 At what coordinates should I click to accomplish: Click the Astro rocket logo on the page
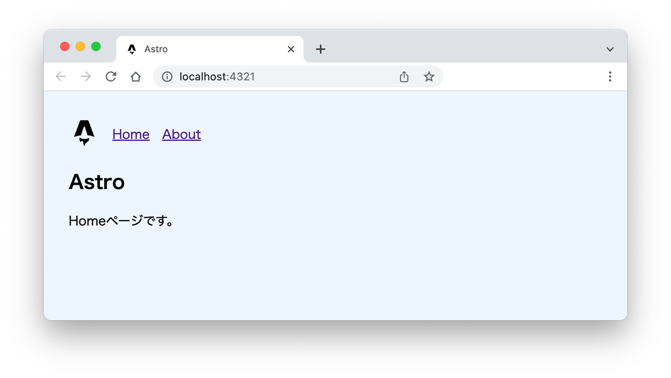pyautogui.click(x=84, y=133)
